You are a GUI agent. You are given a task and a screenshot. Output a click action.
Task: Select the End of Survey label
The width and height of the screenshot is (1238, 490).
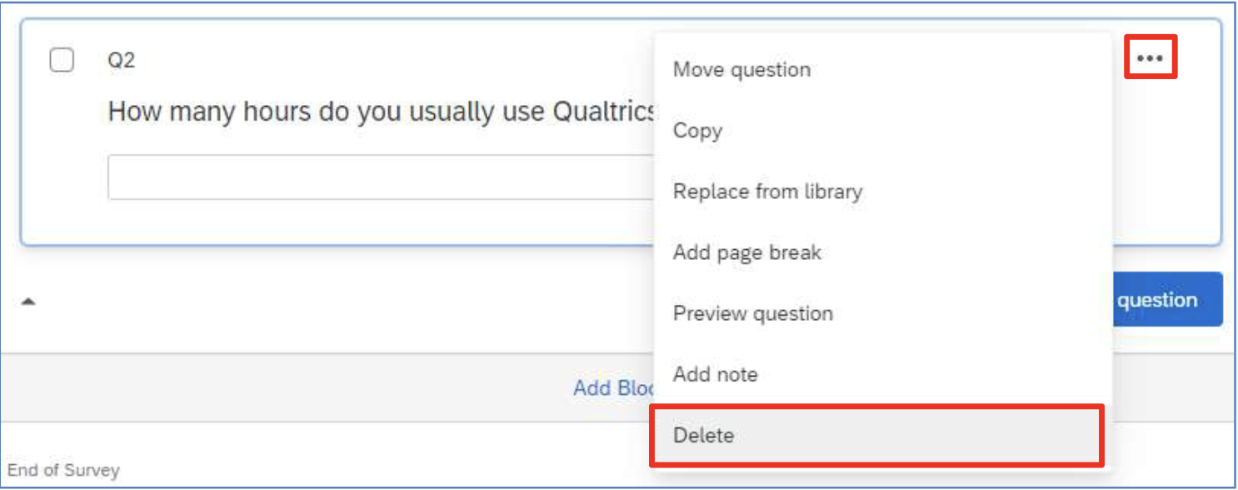point(63,470)
